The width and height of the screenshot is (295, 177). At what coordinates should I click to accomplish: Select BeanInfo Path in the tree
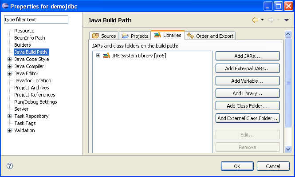(30, 38)
